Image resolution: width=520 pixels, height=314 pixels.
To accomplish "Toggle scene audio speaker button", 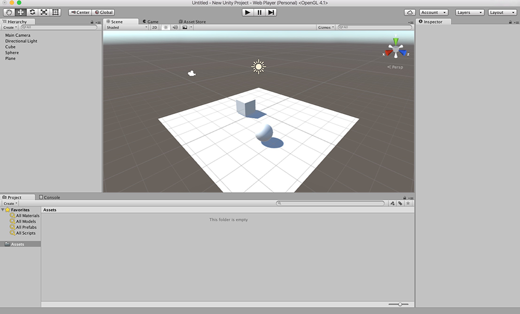I will [175, 27].
